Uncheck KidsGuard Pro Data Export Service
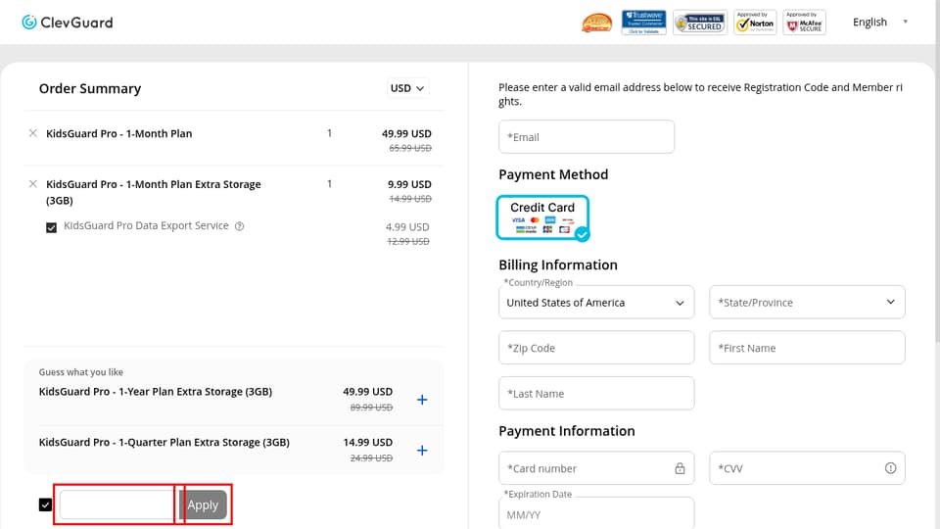The width and height of the screenshot is (940, 529). pyautogui.click(x=52, y=227)
